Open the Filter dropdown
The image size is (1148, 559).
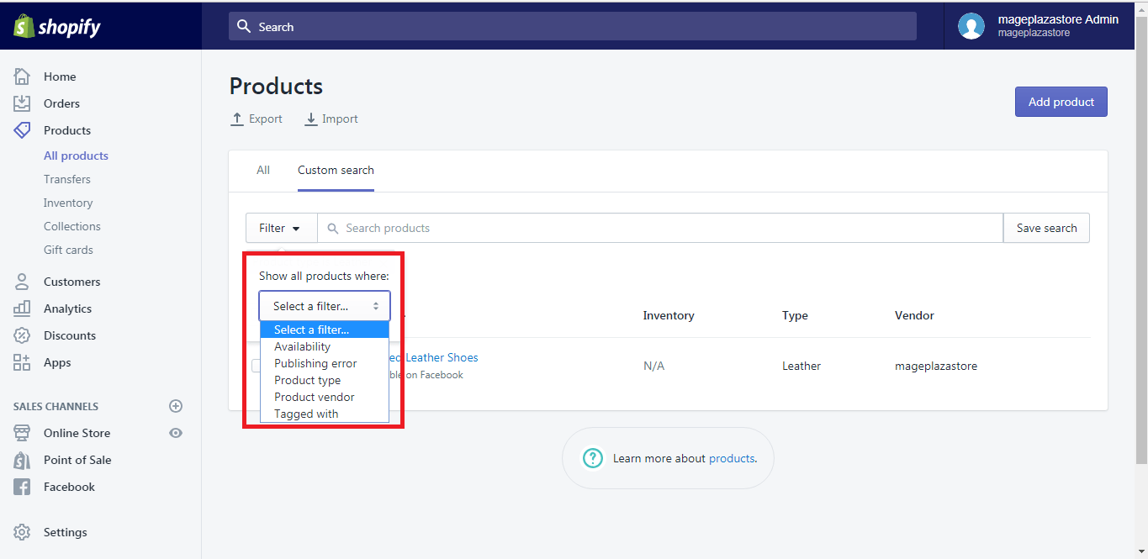[281, 227]
